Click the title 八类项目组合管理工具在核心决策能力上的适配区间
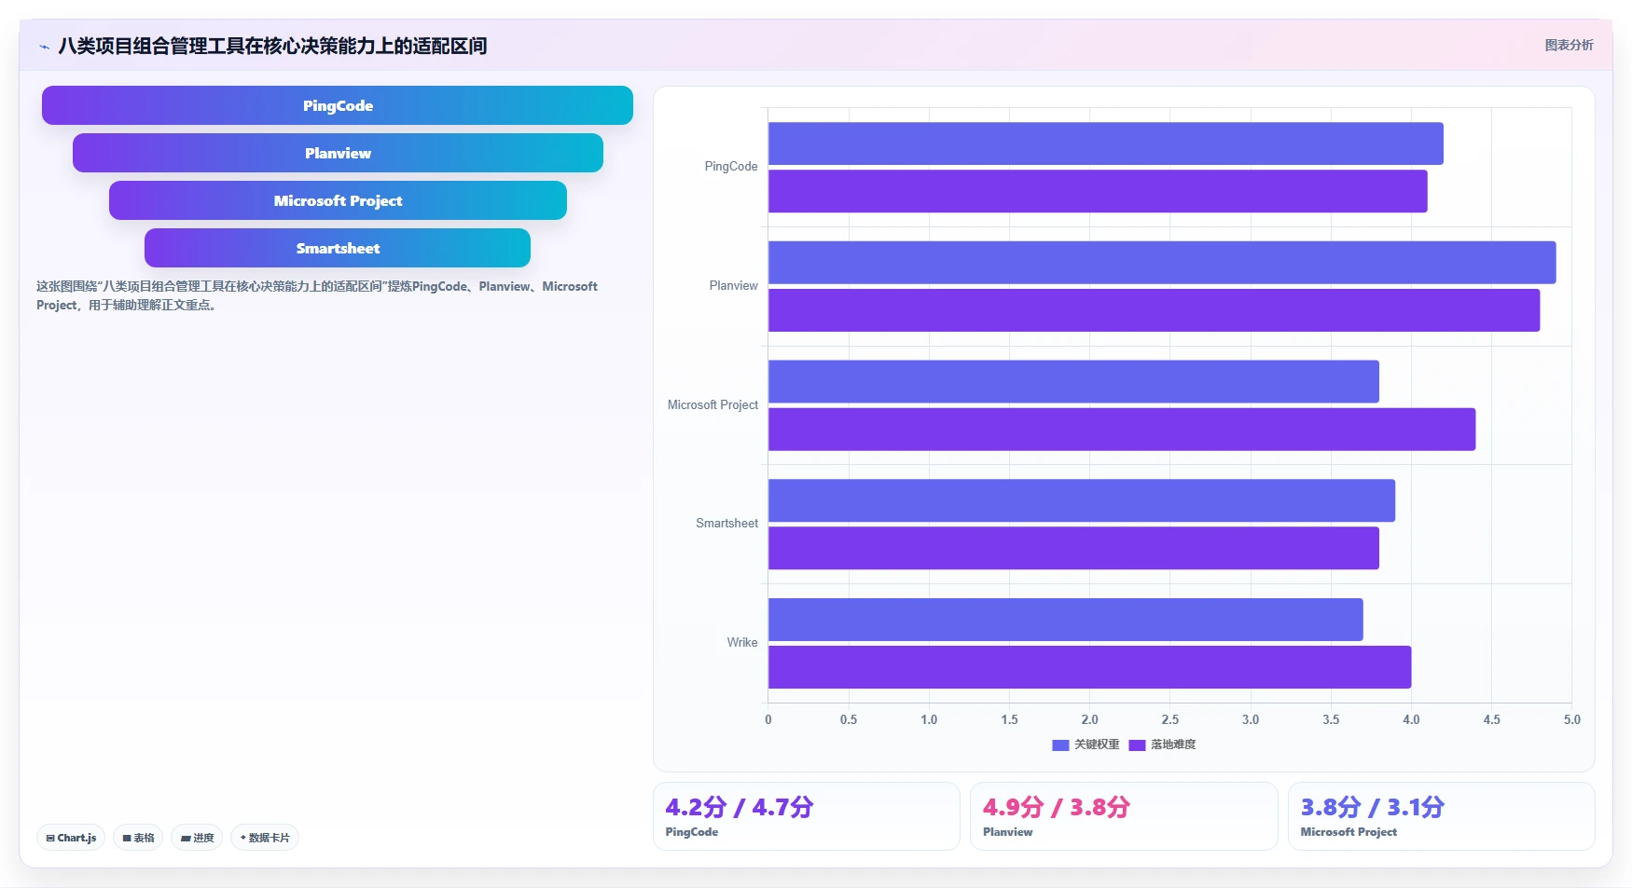Image resolution: width=1632 pixels, height=888 pixels. click(272, 46)
